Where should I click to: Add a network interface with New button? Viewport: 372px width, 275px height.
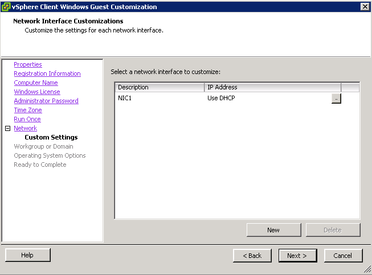274,230
